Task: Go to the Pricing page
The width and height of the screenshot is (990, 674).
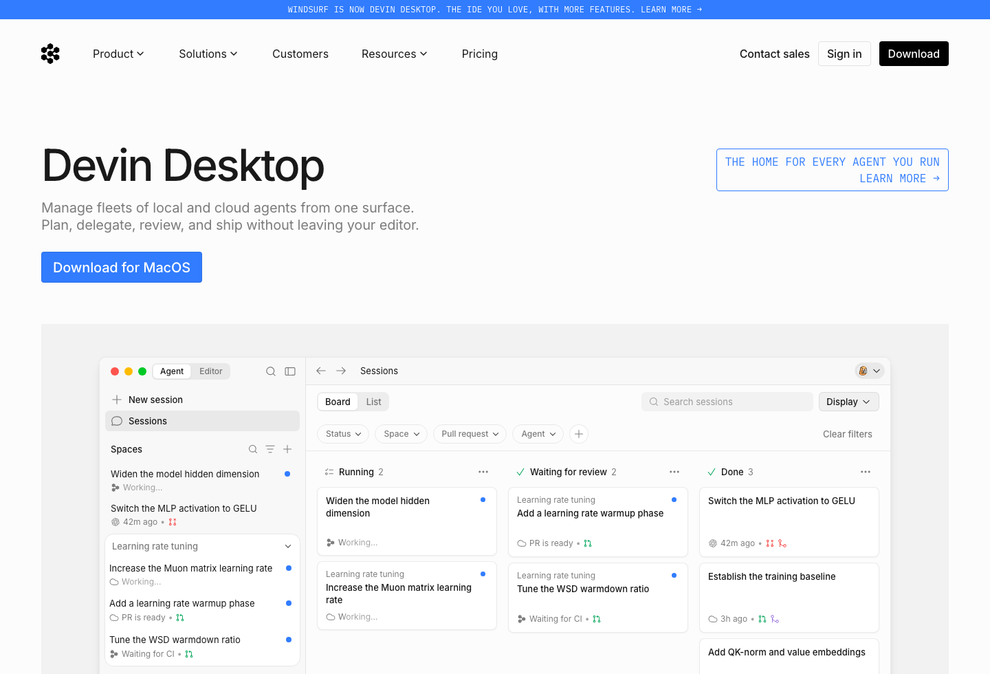Action: tap(480, 54)
